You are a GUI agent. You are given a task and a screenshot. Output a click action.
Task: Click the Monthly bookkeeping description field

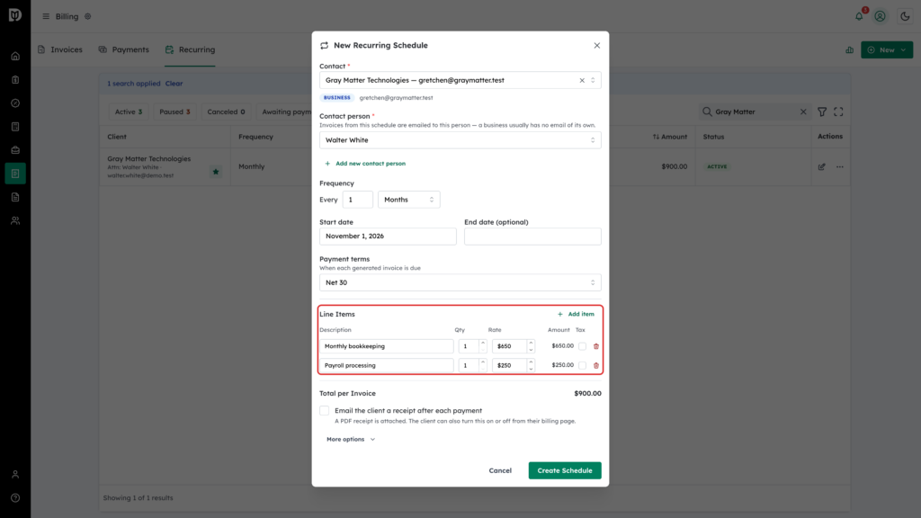[387, 346]
